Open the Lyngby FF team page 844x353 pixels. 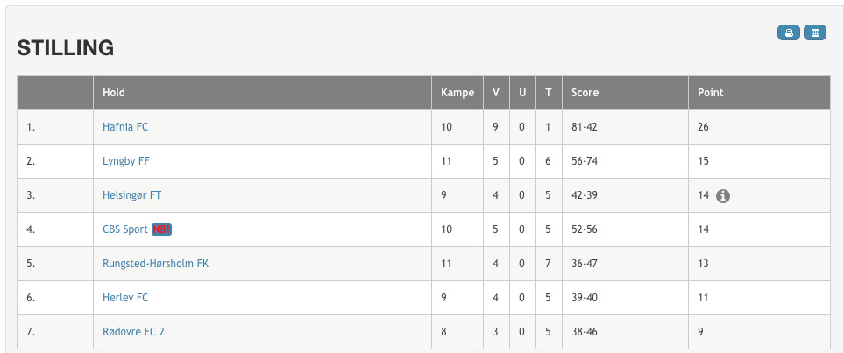click(x=126, y=161)
